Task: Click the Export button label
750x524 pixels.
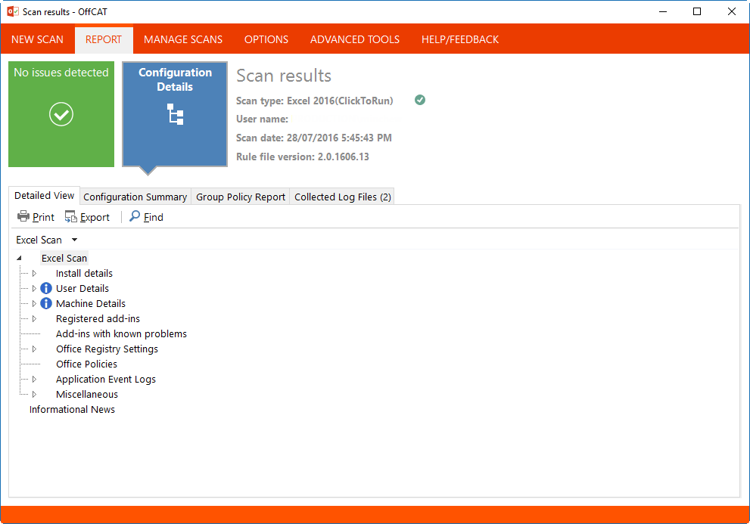Action: [x=95, y=217]
